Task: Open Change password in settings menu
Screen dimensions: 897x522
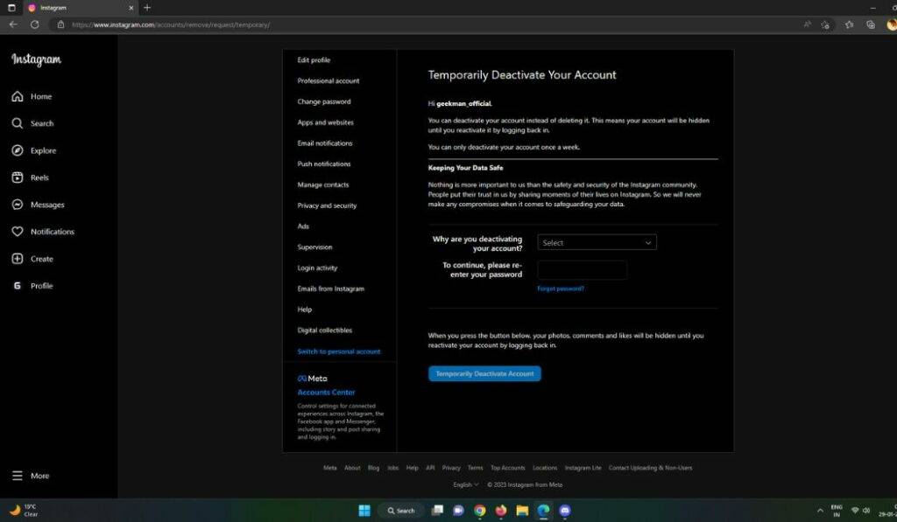Action: point(324,101)
